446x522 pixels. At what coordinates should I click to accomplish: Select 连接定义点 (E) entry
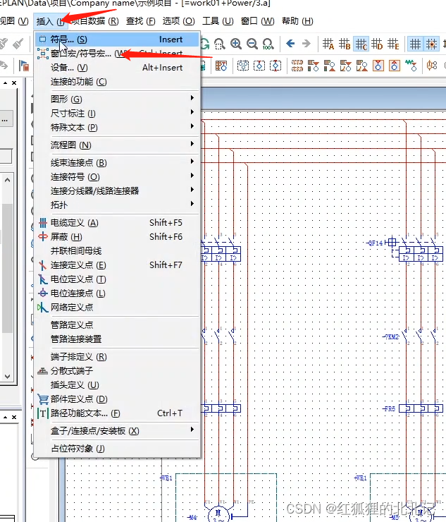tap(118, 265)
